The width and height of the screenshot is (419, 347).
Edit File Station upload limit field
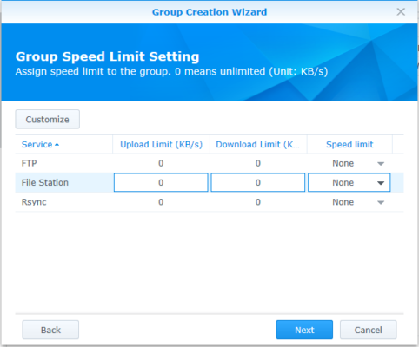[x=161, y=182]
